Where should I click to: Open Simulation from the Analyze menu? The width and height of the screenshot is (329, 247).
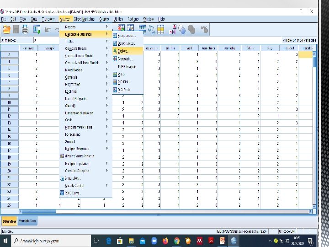(85, 178)
